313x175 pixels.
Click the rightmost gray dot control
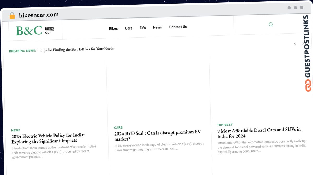pyautogui.click(x=302, y=8)
